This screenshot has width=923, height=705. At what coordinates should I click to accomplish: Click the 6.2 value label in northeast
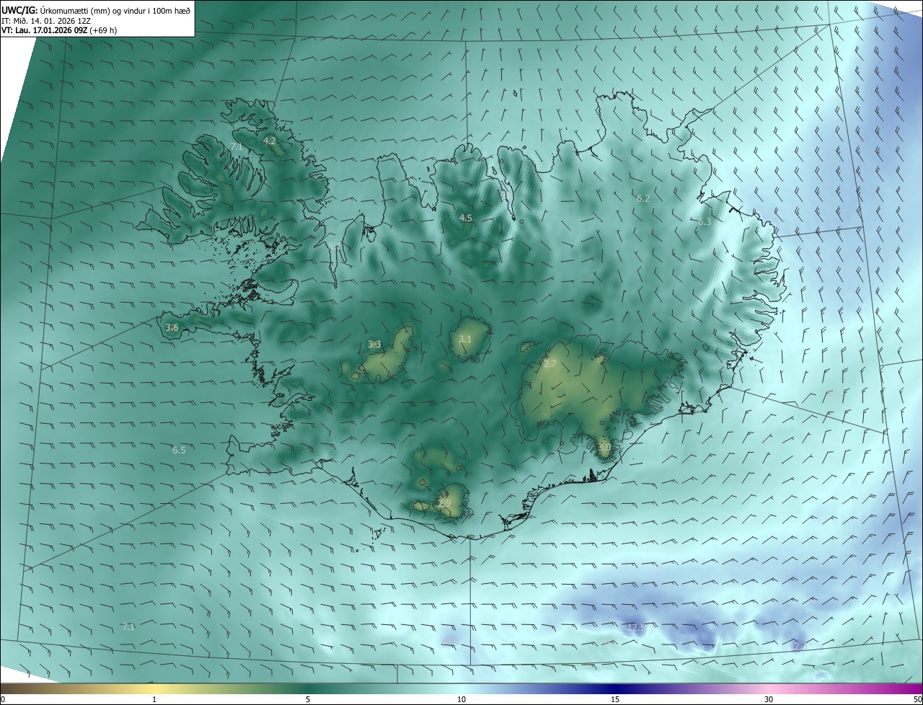pyautogui.click(x=643, y=198)
